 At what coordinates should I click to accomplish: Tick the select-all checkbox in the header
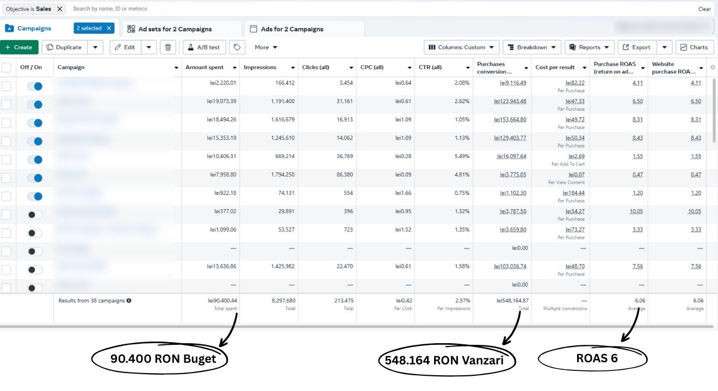point(6,67)
